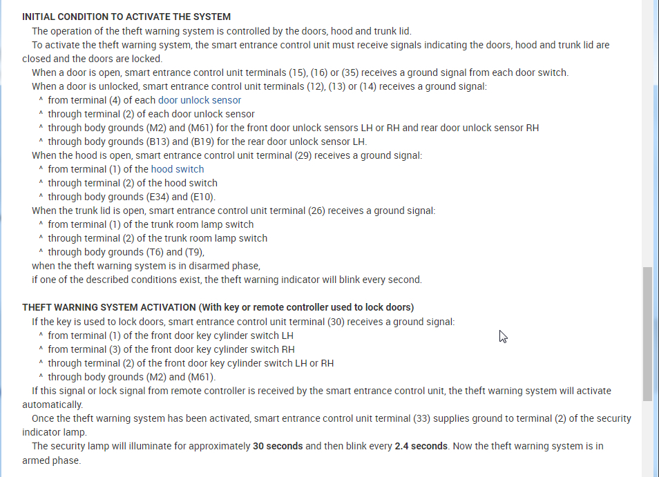Click the bold '2.4 seconds' text

click(x=421, y=446)
